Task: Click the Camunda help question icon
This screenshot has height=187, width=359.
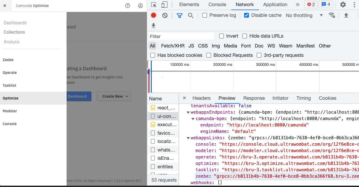Action: (x=128, y=6)
